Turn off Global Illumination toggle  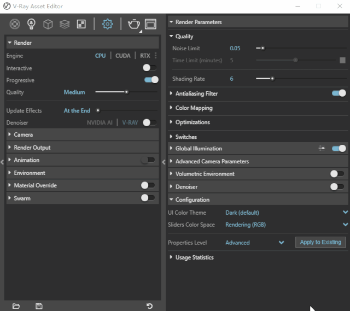click(x=339, y=148)
